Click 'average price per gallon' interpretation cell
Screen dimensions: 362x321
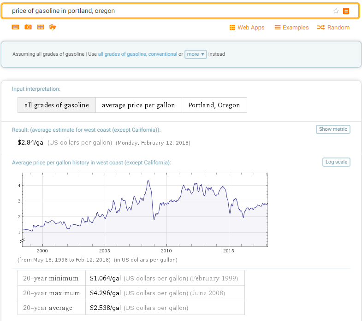point(138,105)
